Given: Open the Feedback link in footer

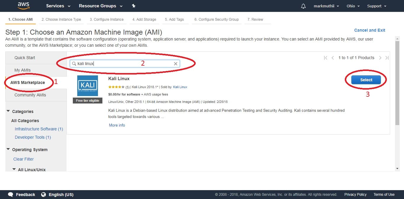Looking at the screenshot, I should coord(25,195).
